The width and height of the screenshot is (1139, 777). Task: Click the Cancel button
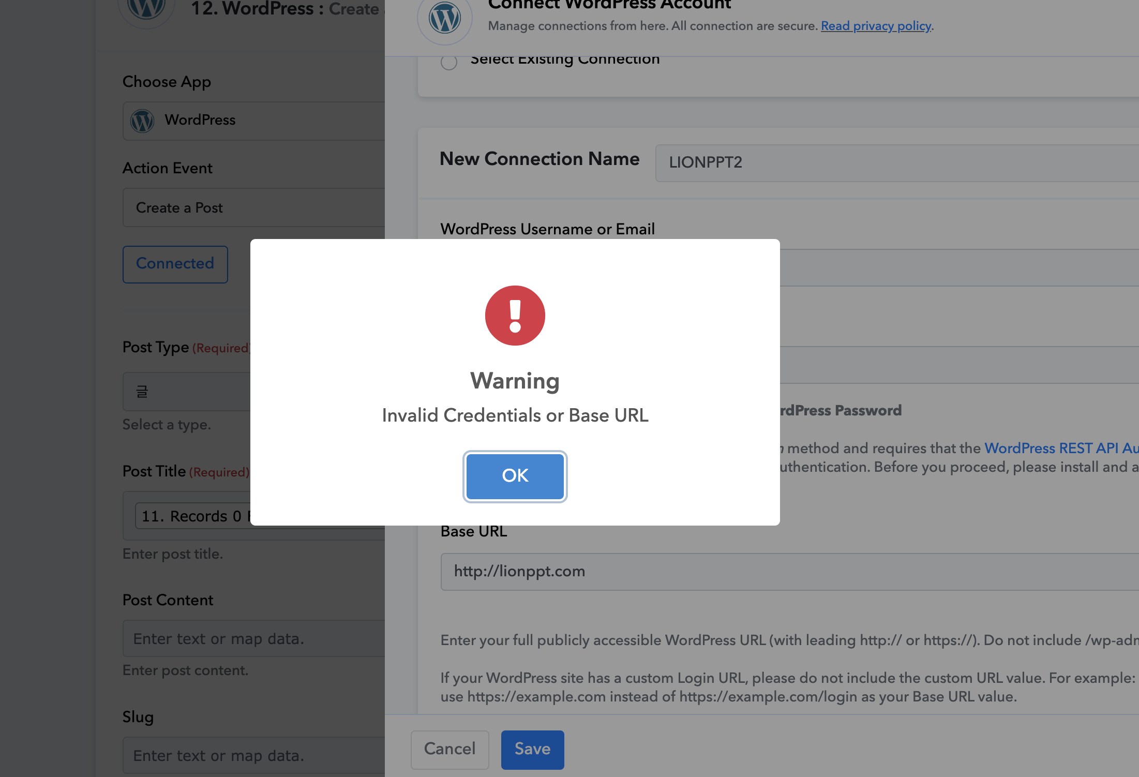[449, 749]
